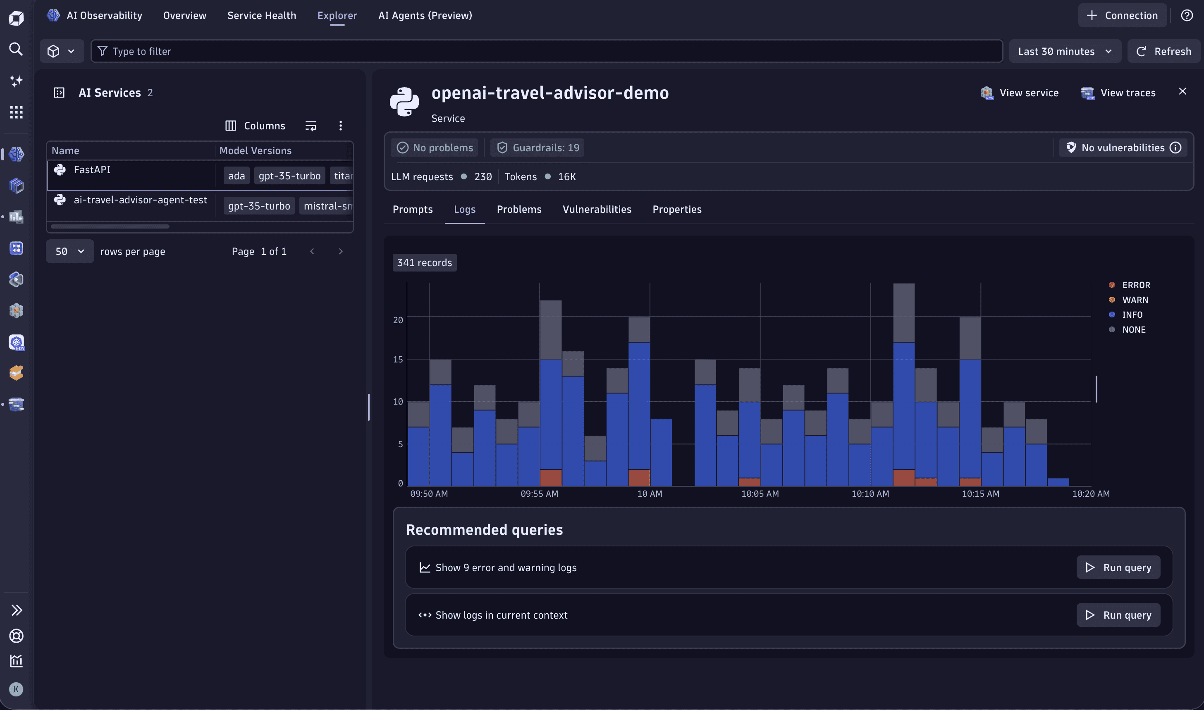Open the lifebuoy help icon near sidebar bottom
Image resolution: width=1204 pixels, height=710 pixels.
coord(16,636)
